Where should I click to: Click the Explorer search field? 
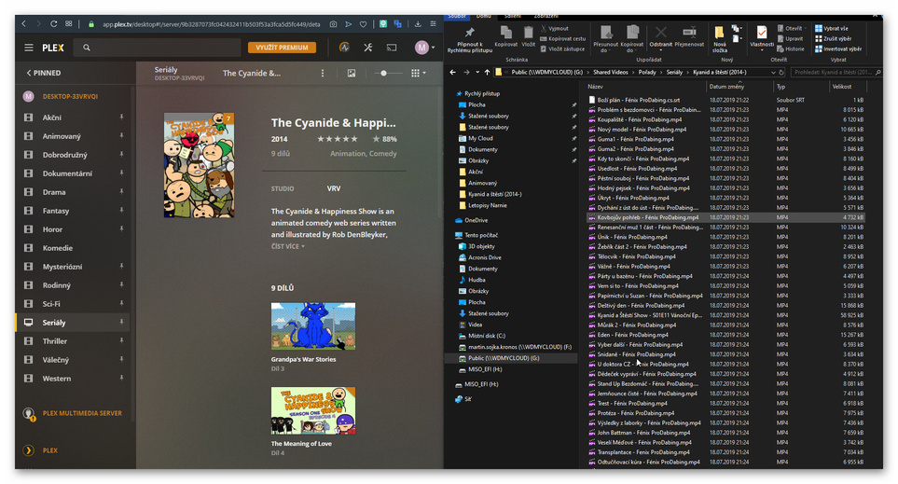point(836,72)
